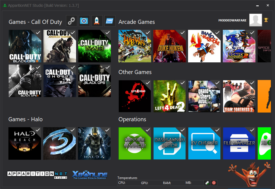Click the red power icon in Temperatures bar

pos(214,183)
